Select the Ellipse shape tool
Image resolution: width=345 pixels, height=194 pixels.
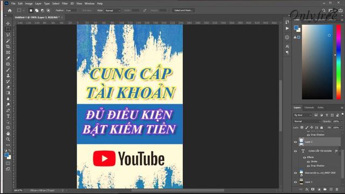click(8, 128)
